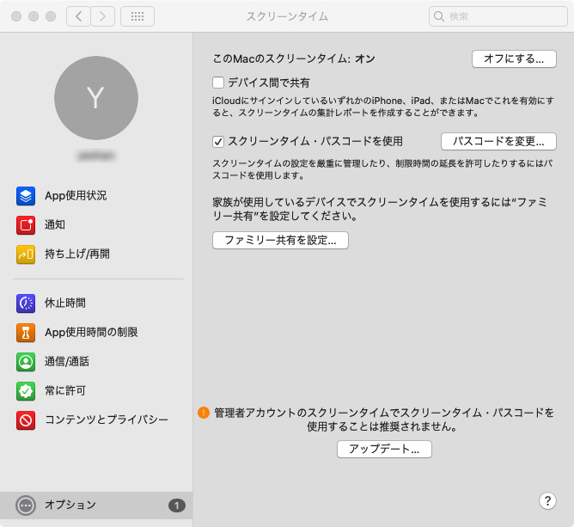
Task: Go forward with the right chevron button
Action: [103, 16]
